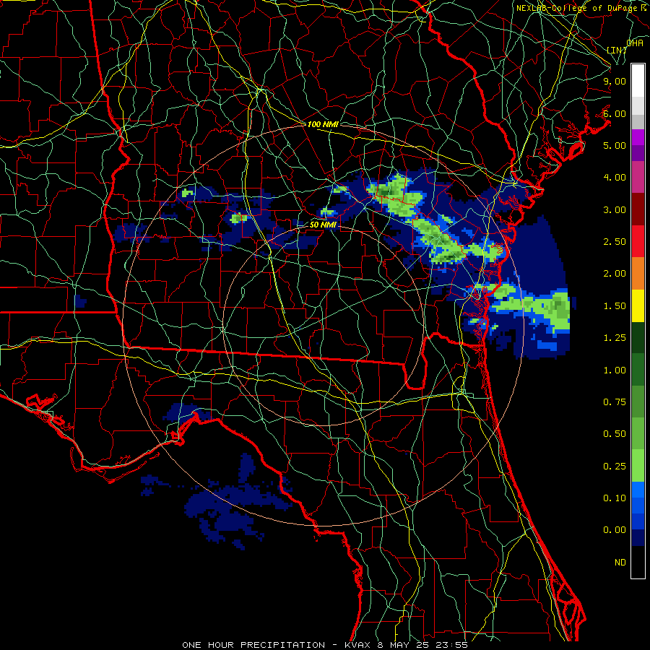Image resolution: width=650 pixels, height=650 pixels.
Task: Click the 4.00 scale value
Action: (615, 178)
